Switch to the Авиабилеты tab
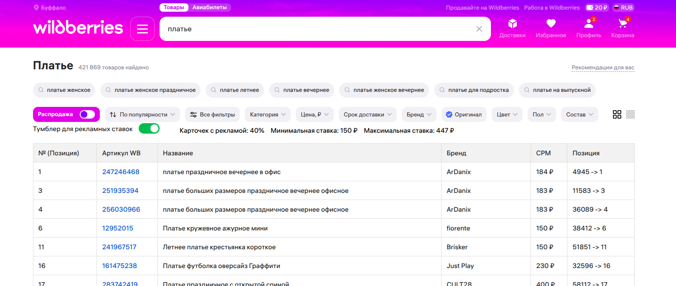Image resolution: width=676 pixels, height=286 pixels. pos(209,8)
